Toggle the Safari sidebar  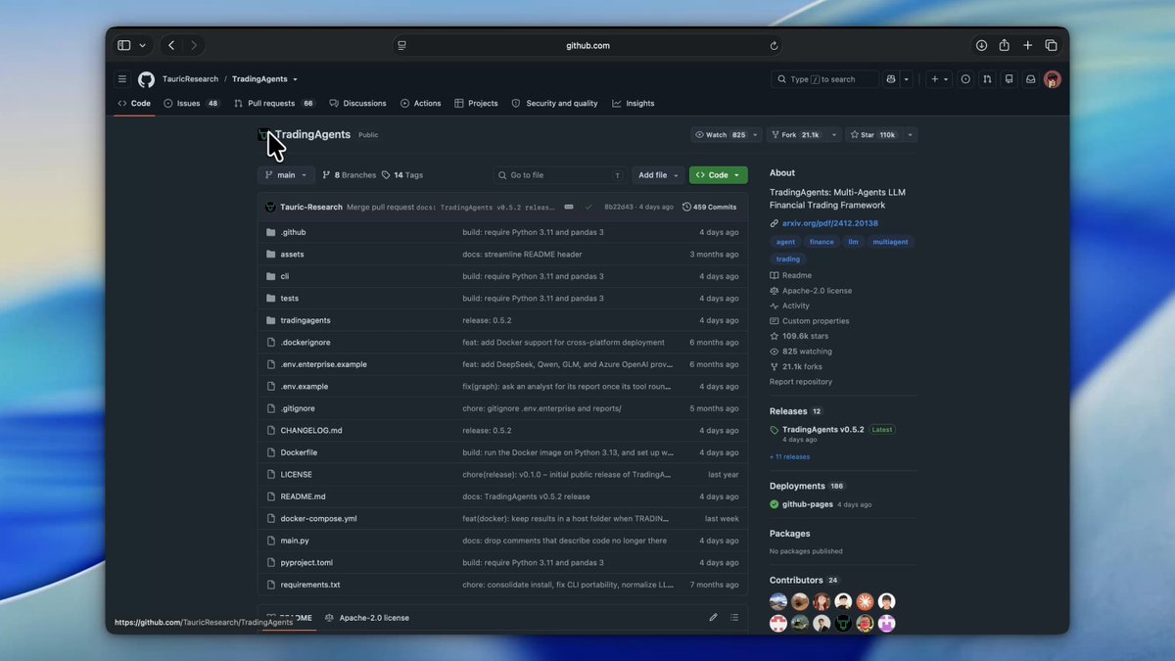[x=124, y=45]
